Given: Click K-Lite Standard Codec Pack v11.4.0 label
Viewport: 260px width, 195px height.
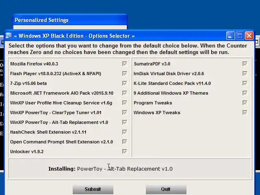Looking at the screenshot, I should click(x=172, y=83).
